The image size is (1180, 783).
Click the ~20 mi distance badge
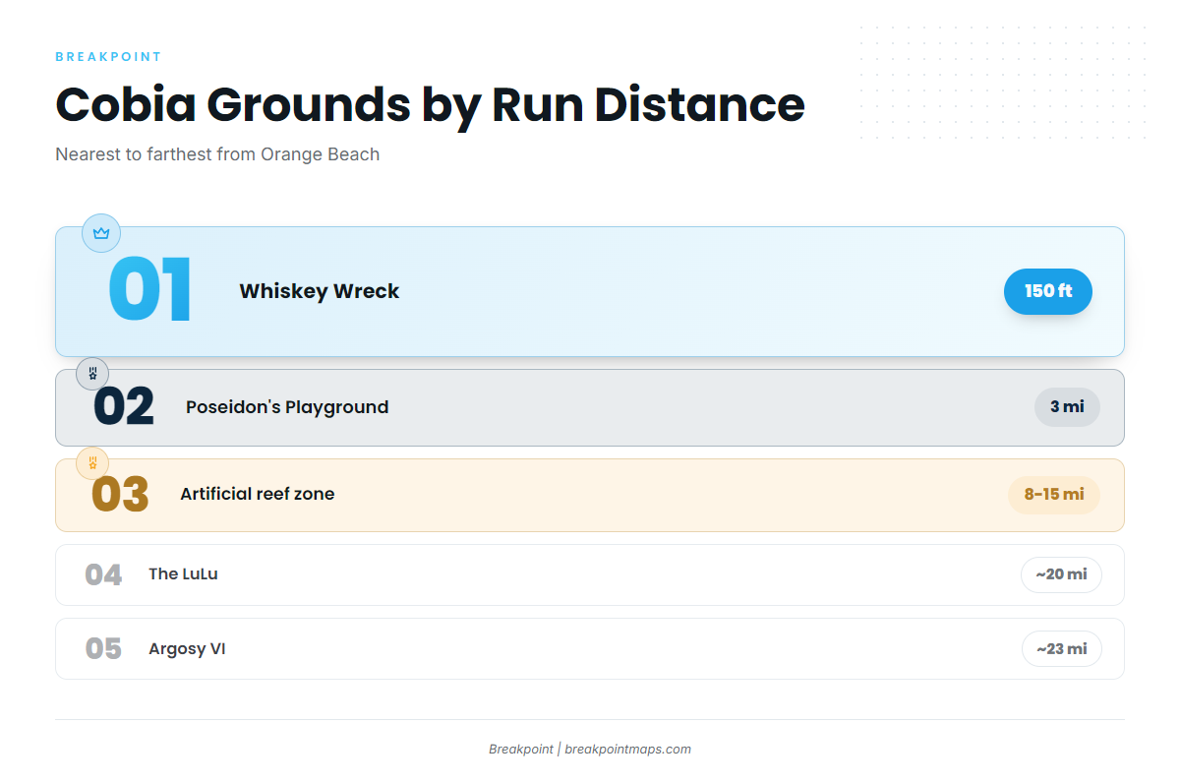(1062, 574)
